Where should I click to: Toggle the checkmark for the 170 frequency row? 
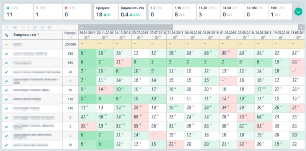[7, 99]
